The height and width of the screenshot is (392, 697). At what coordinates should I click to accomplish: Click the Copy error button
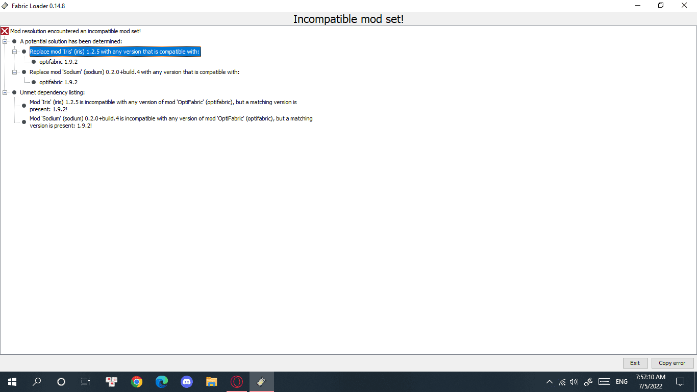pos(673,363)
